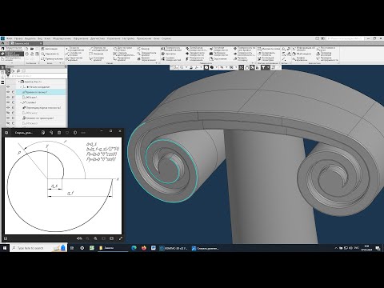384x288 pixels.
Task: Open dropdown next to shading sphere icon
Action: [217, 68]
